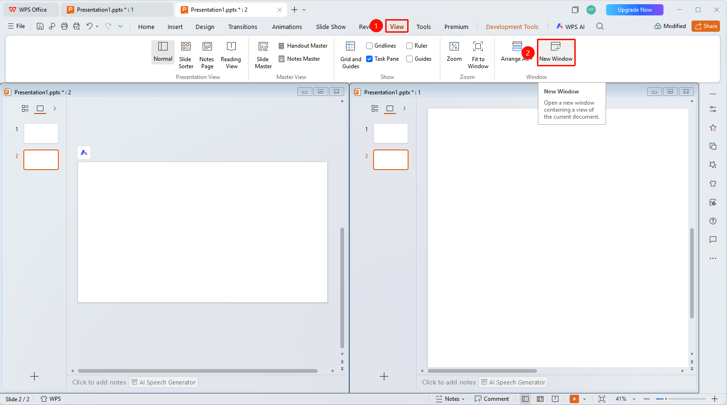
Task: Switch to Notes Page view
Action: tap(207, 55)
